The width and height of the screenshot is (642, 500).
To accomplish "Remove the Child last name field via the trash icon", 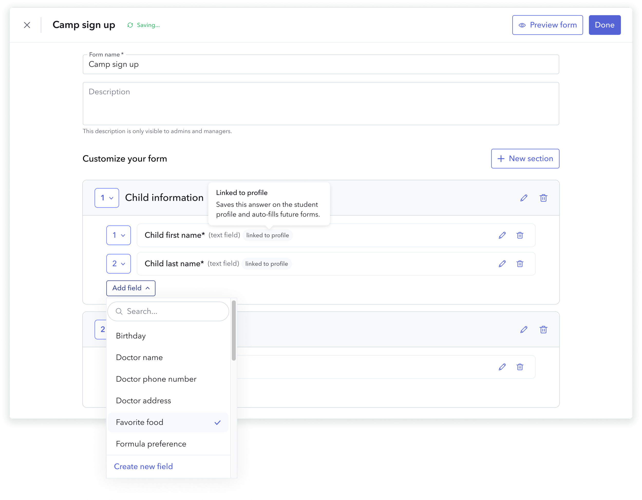I will 520,264.
